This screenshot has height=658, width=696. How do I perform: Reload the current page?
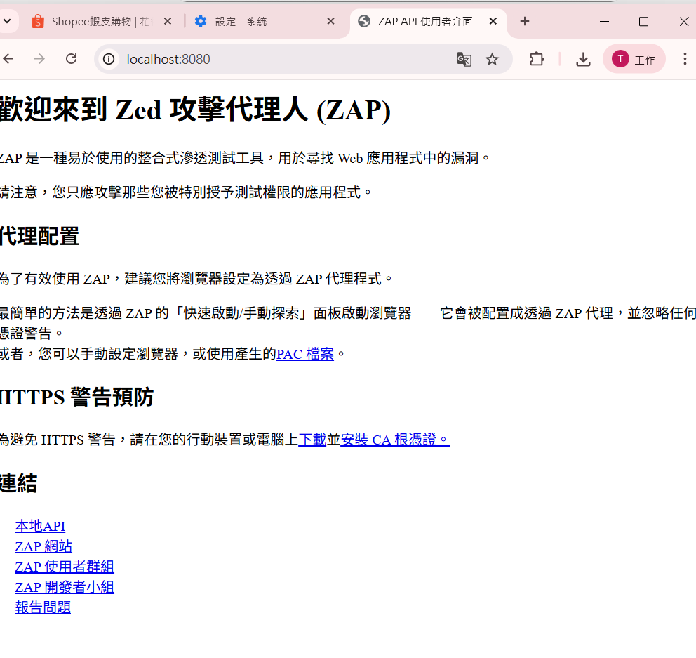[71, 59]
